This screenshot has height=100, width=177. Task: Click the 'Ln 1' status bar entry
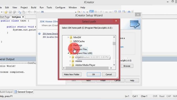coord(127,96)
